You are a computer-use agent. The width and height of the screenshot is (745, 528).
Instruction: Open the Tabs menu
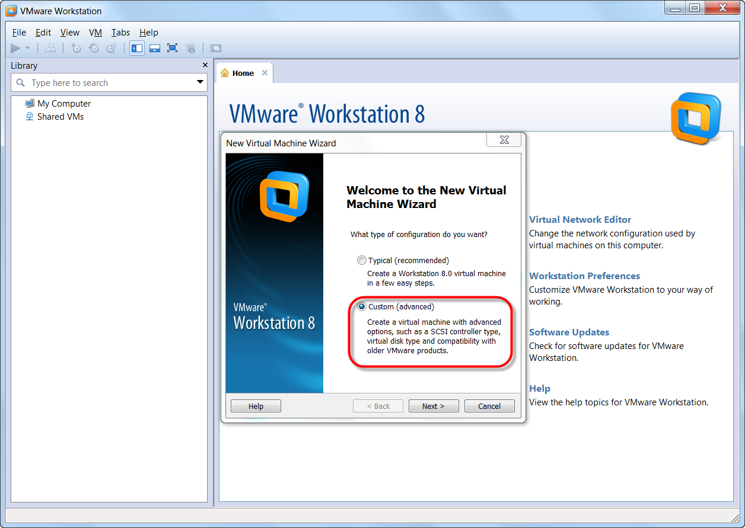click(120, 33)
